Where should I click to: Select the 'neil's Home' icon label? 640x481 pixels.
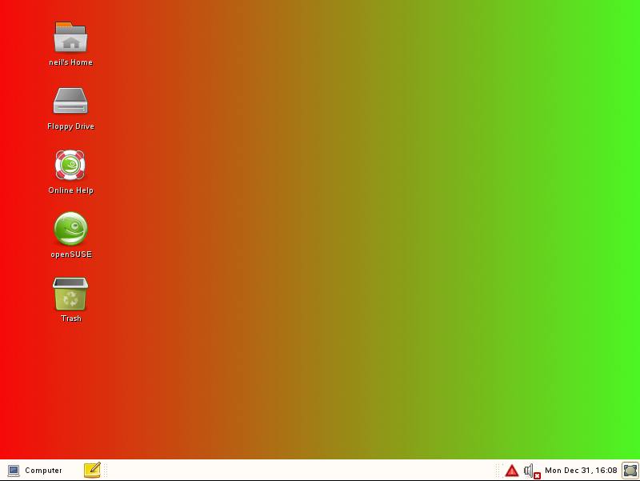tap(70, 62)
